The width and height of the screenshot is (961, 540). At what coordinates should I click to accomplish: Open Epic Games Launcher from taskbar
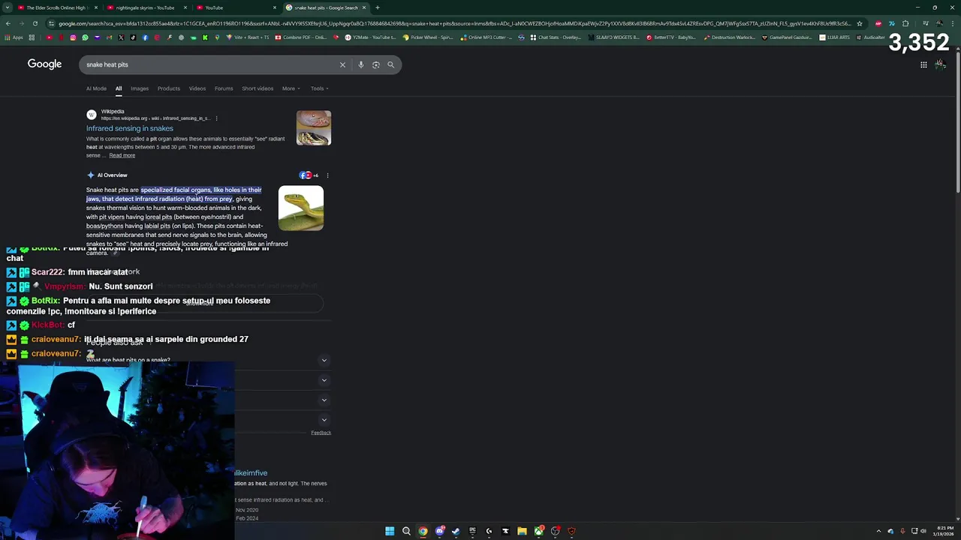pyautogui.click(x=472, y=531)
